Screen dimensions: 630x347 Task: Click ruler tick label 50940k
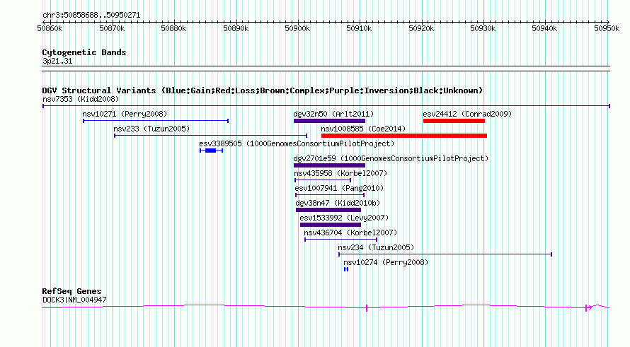click(544, 28)
